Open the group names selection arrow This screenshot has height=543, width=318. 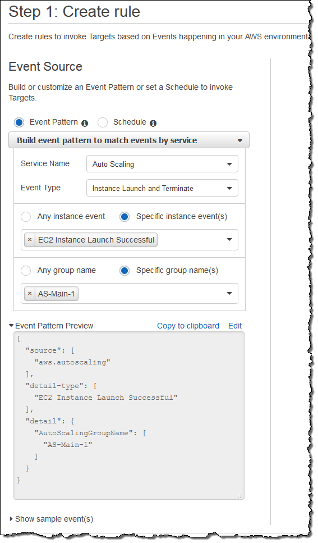(x=229, y=294)
